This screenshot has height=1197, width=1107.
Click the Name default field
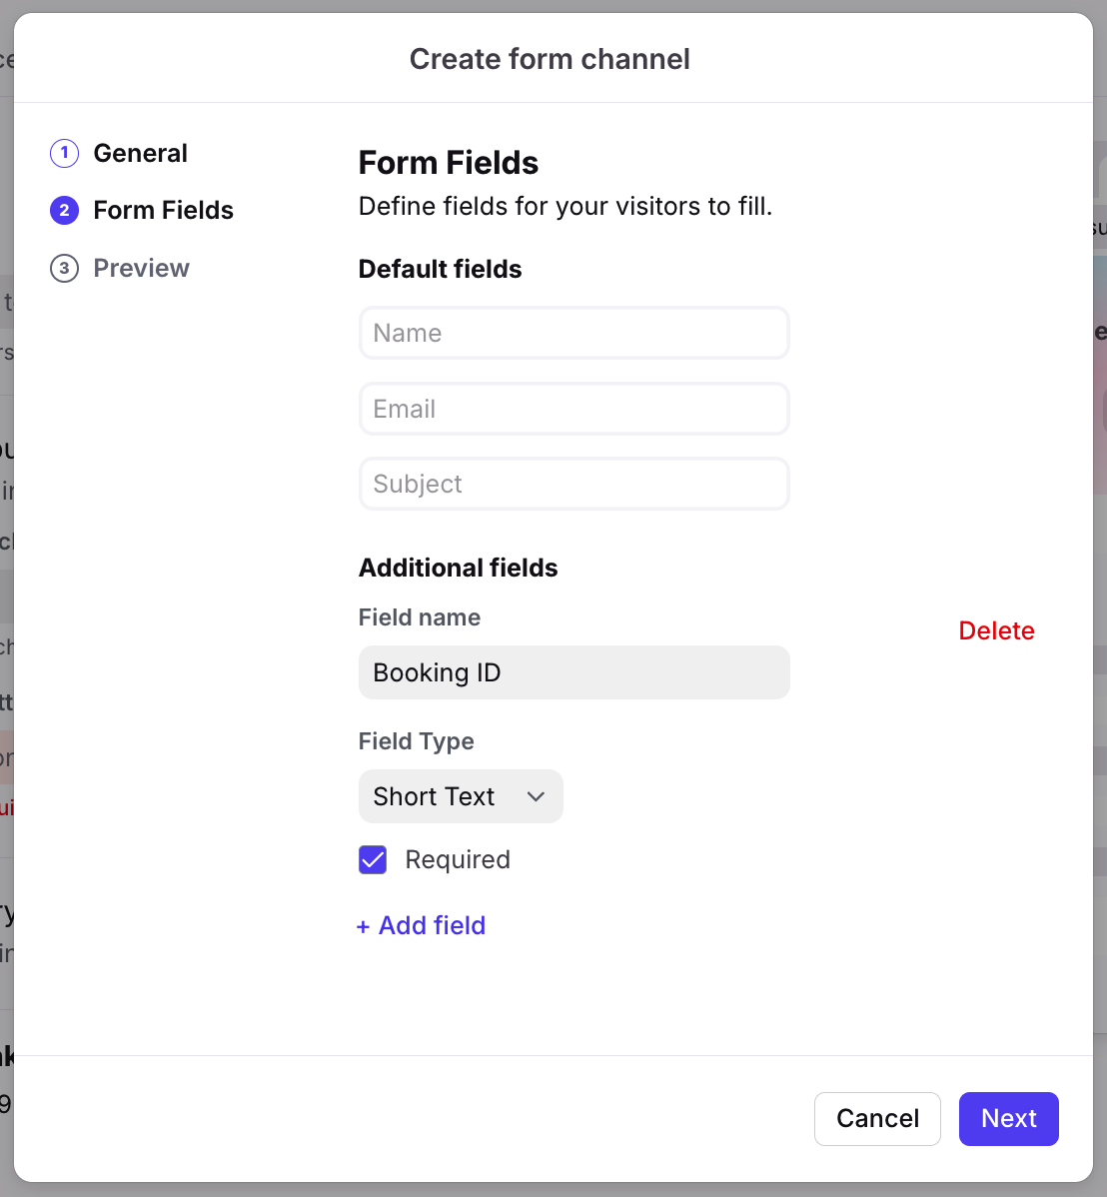click(573, 333)
